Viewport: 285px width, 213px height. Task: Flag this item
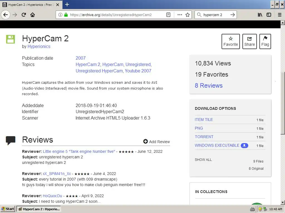[265, 42]
